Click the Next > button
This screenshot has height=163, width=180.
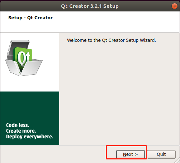[x=131, y=154]
